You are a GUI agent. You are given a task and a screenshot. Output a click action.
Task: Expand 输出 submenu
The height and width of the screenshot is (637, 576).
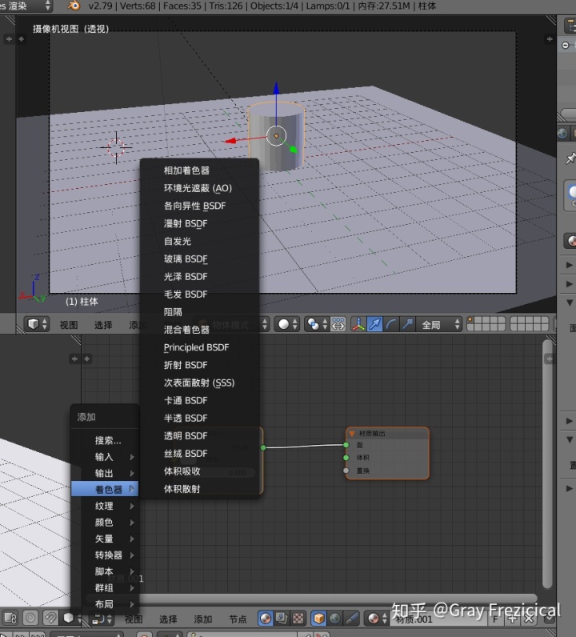[x=105, y=473]
